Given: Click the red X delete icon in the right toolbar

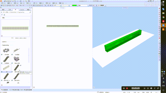Looking at the screenshot, I should 160,38.
